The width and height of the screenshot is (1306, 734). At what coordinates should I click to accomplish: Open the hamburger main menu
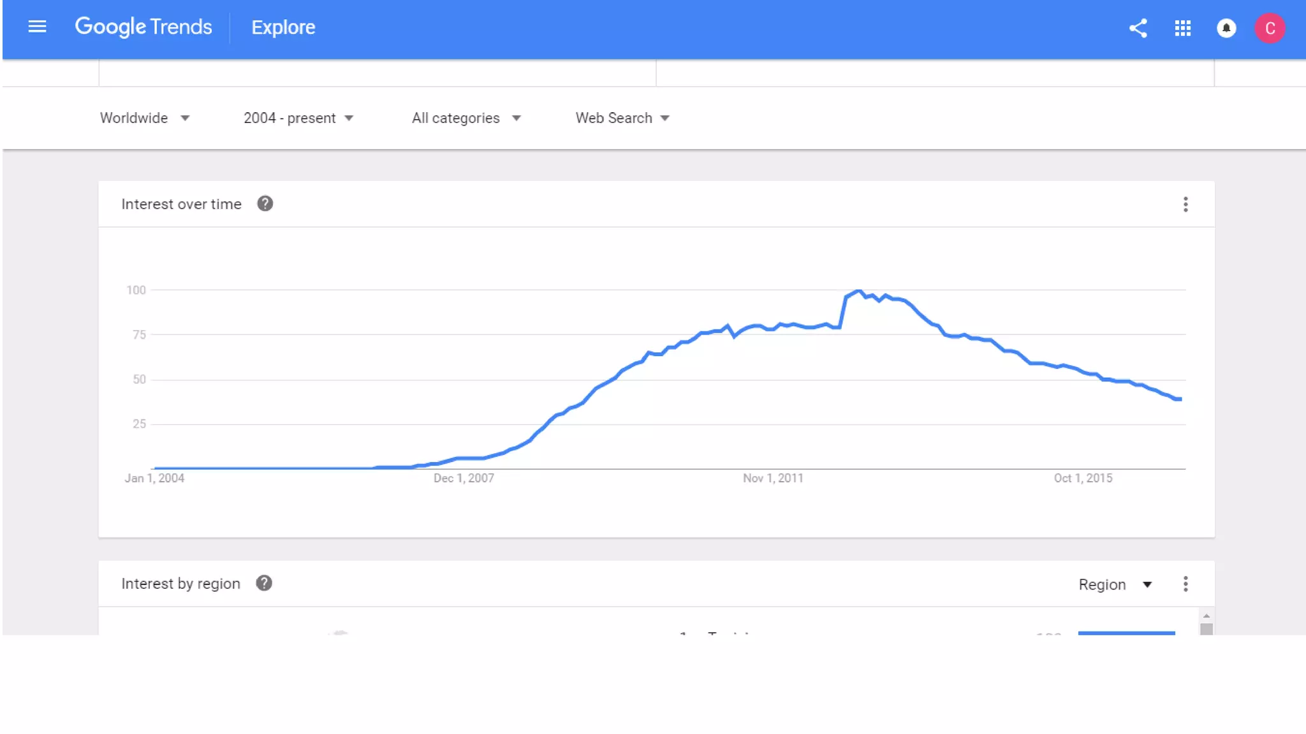click(x=38, y=27)
